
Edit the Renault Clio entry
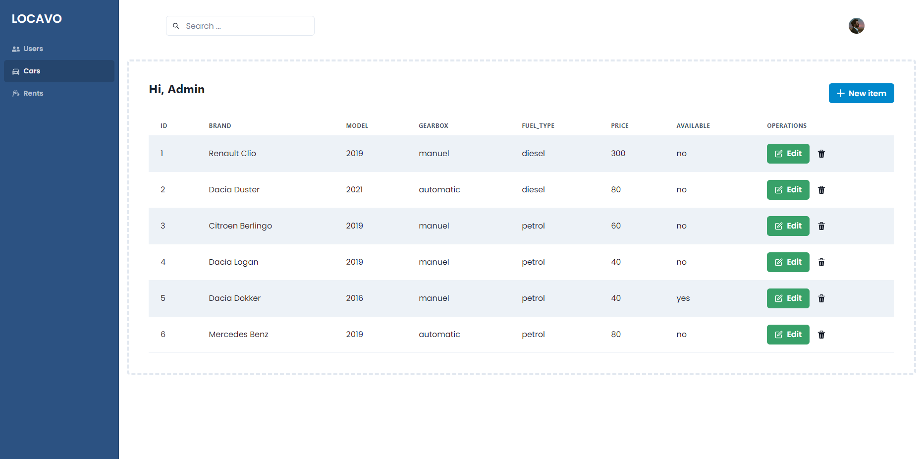click(x=788, y=154)
